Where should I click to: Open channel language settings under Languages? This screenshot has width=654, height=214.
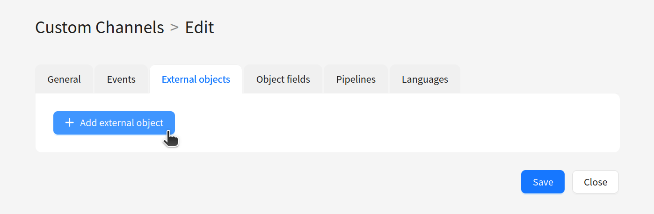[x=425, y=79]
